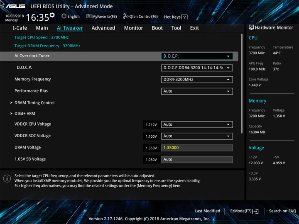Screen dimensions: 299x224
Task: Click the ASUS logo
Action: pyautogui.click(x=15, y=6)
